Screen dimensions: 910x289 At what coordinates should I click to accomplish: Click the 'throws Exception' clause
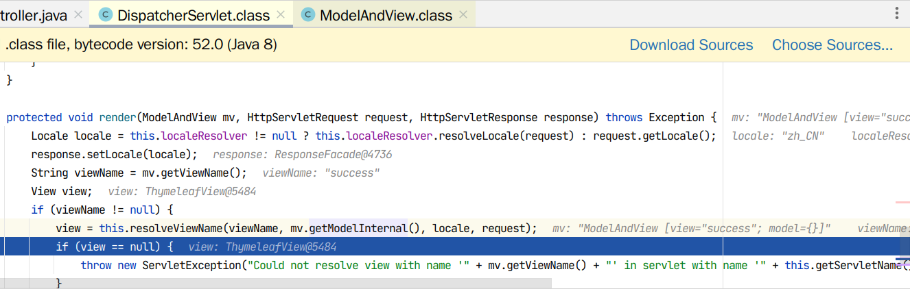[655, 117]
